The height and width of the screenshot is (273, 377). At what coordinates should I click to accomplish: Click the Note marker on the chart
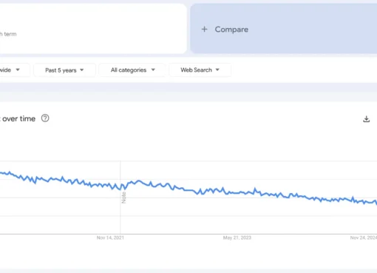pyautogui.click(x=123, y=198)
